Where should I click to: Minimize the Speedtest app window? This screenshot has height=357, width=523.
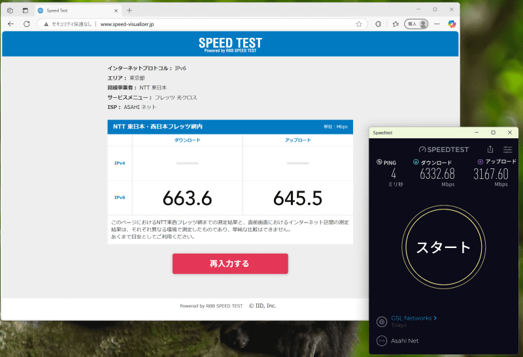click(x=477, y=132)
